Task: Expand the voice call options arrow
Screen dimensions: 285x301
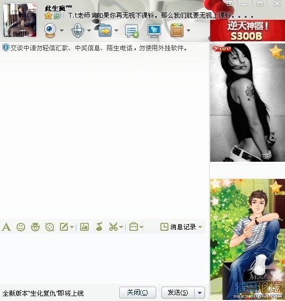Action: tap(89, 31)
